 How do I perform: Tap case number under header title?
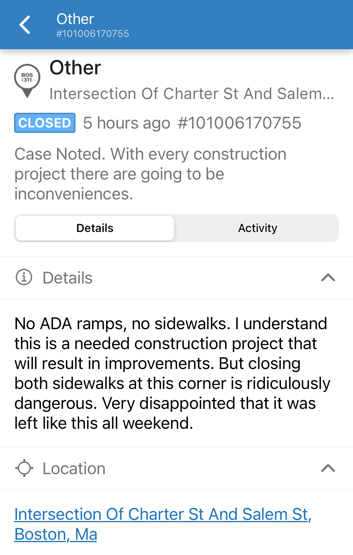coord(92,34)
